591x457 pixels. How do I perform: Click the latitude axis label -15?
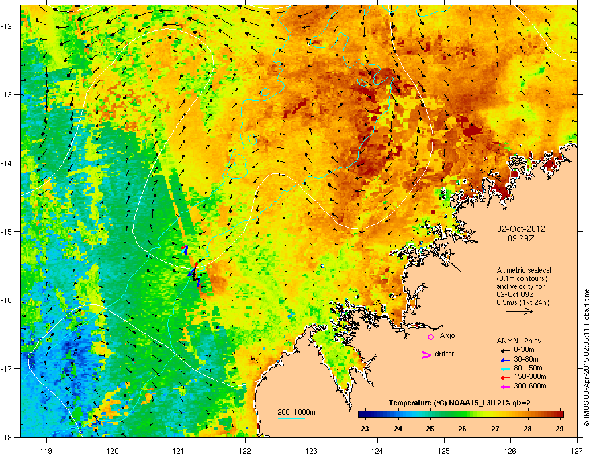pyautogui.click(x=7, y=231)
